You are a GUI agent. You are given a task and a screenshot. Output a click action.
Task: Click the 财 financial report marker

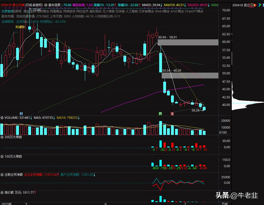pyautogui.click(x=21, y=114)
